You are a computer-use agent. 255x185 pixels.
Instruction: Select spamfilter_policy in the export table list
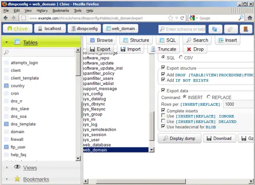click(99, 73)
